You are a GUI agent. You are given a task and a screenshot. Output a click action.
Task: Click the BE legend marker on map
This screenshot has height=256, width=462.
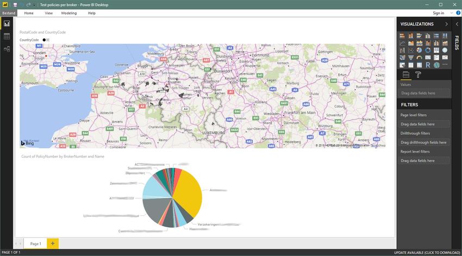[x=44, y=40]
